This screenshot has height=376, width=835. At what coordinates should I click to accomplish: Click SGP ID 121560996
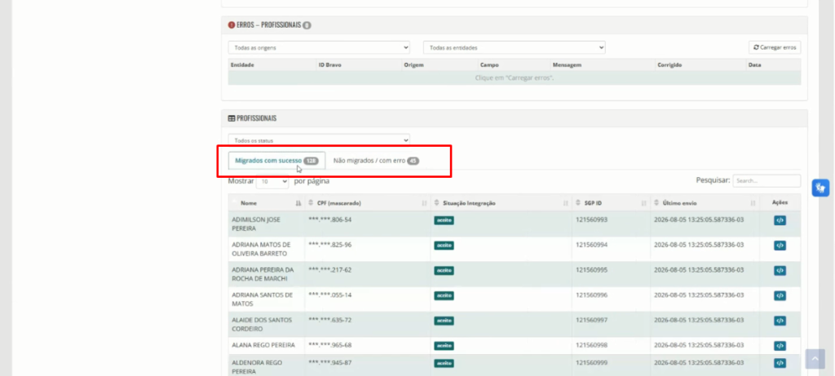(x=591, y=294)
